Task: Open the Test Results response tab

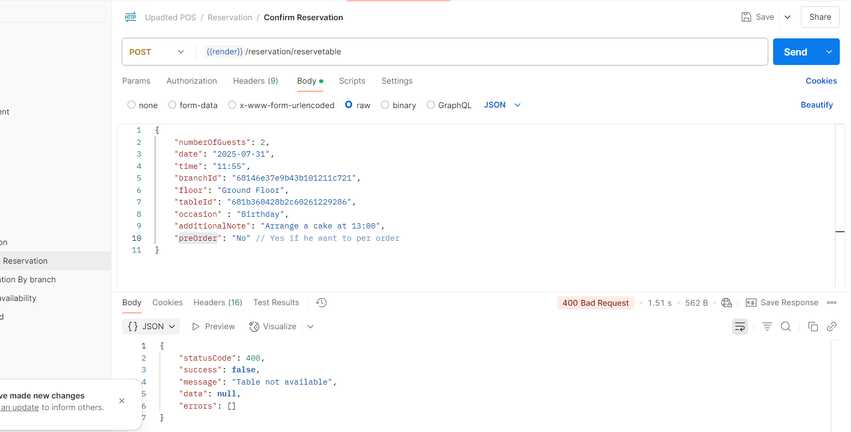Action: coord(276,303)
